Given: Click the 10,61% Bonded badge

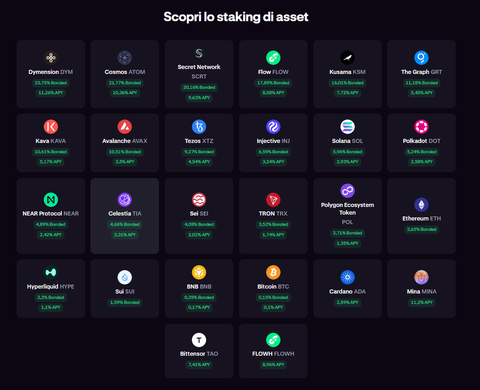Looking at the screenshot, I should coord(51,152).
